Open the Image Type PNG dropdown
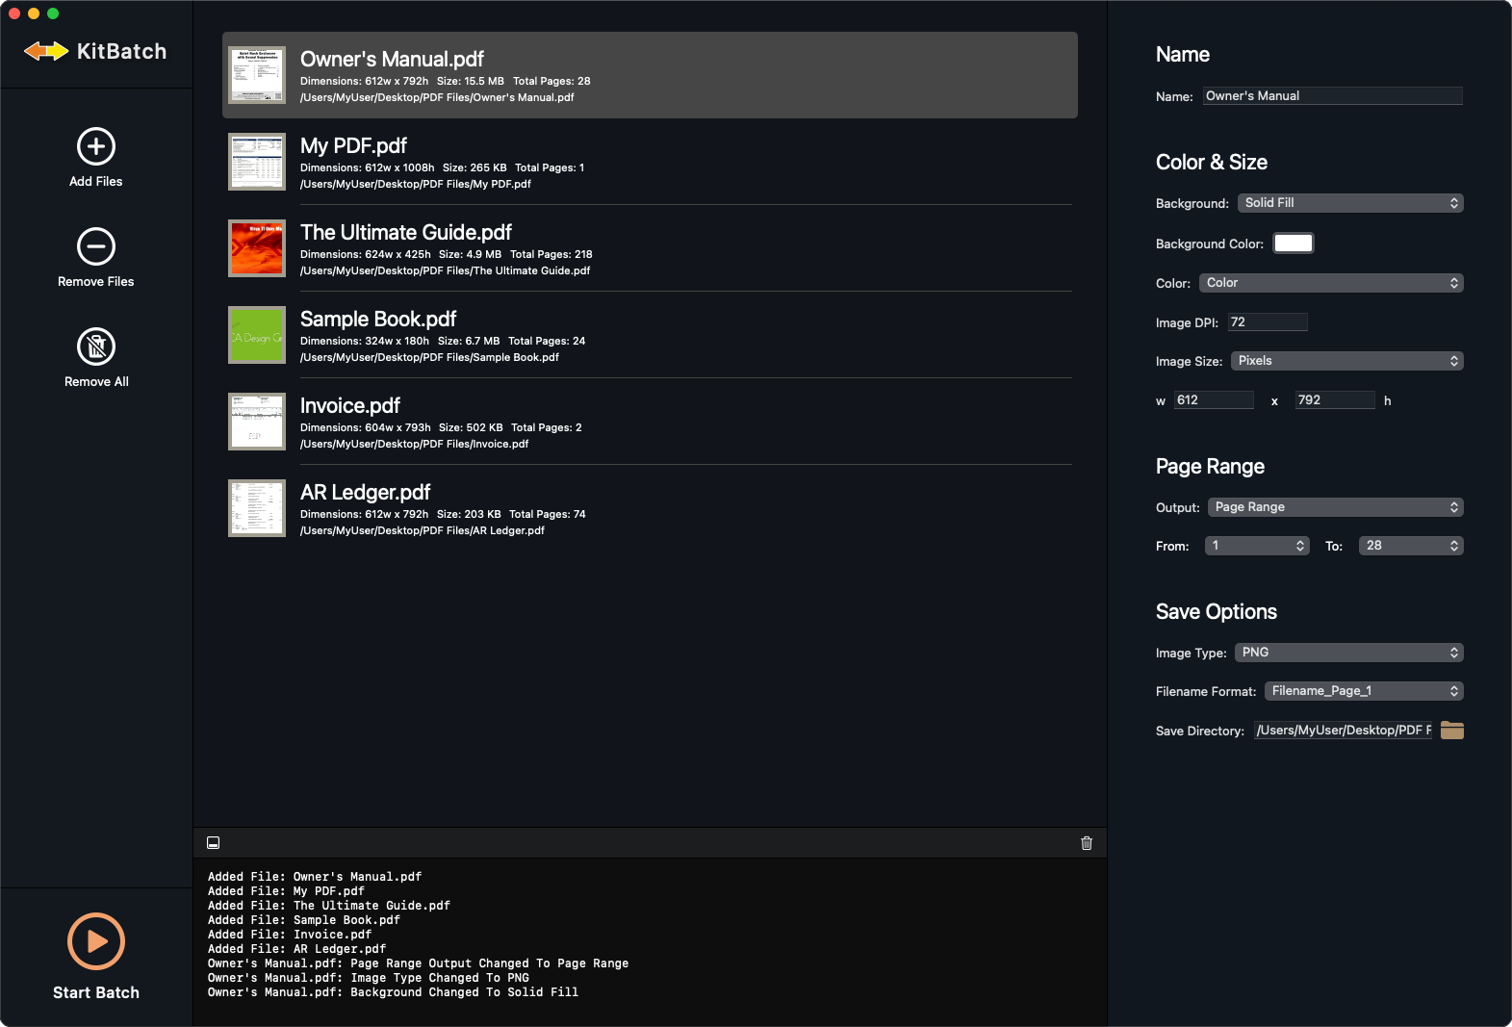The image size is (1512, 1027). pyautogui.click(x=1348, y=653)
